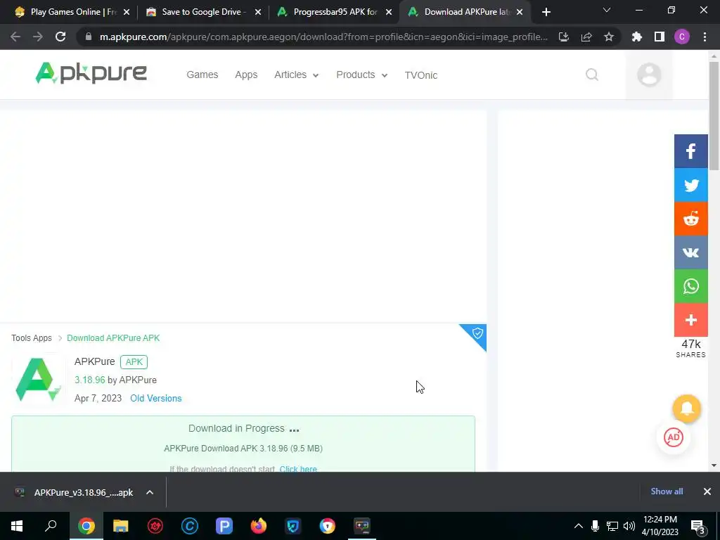Share page on Reddit
Viewport: 720px width, 540px height.
point(690,219)
